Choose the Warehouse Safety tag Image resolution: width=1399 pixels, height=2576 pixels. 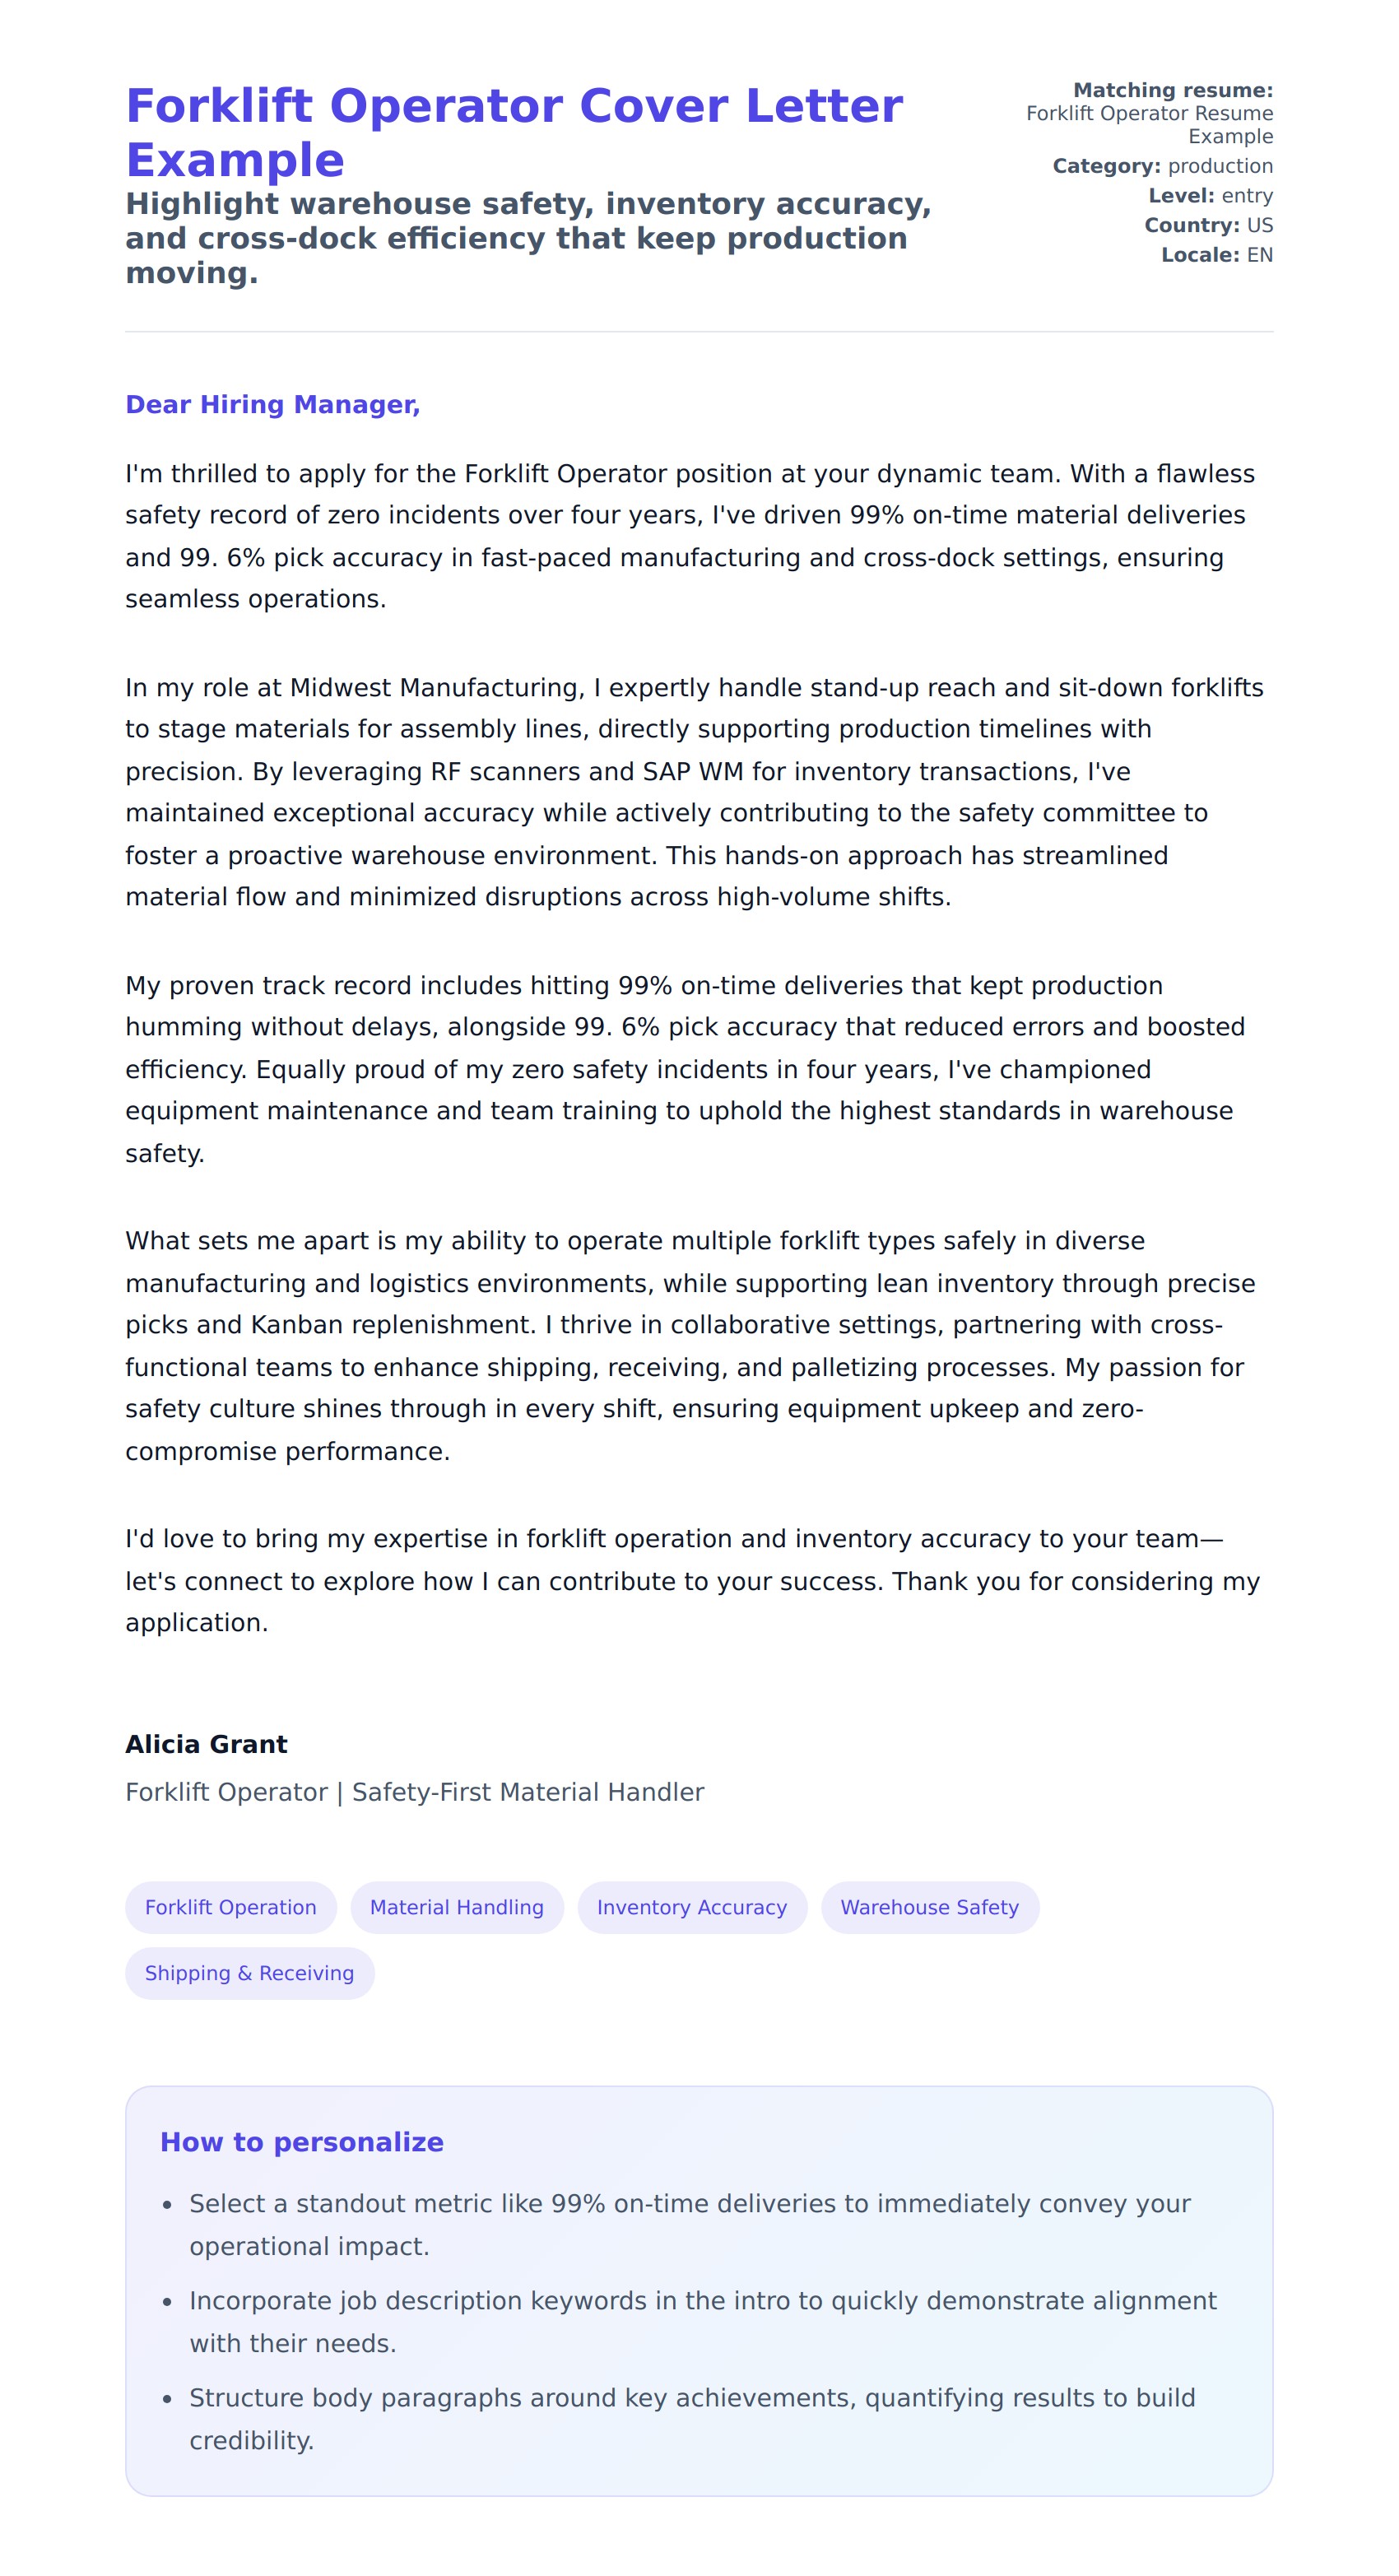(929, 1907)
